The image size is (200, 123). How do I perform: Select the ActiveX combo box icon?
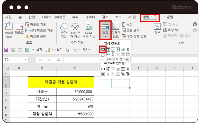108,69
